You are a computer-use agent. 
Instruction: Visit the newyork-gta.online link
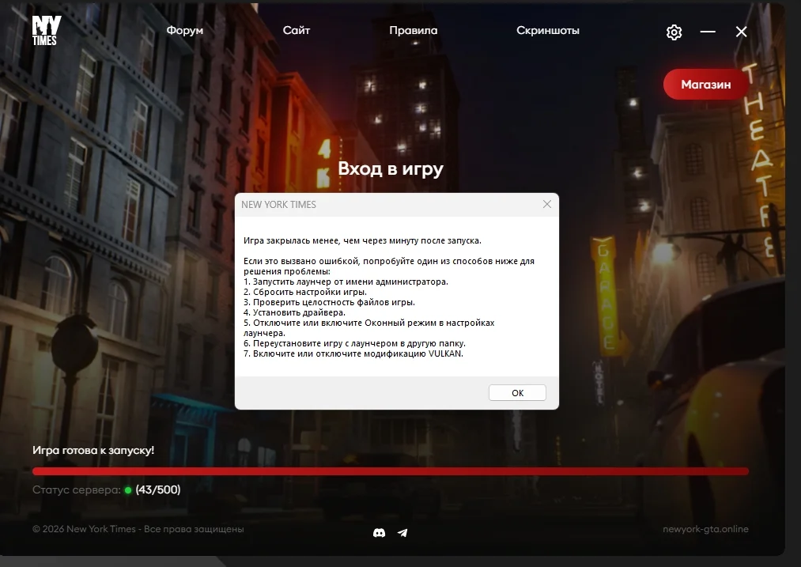coord(705,529)
